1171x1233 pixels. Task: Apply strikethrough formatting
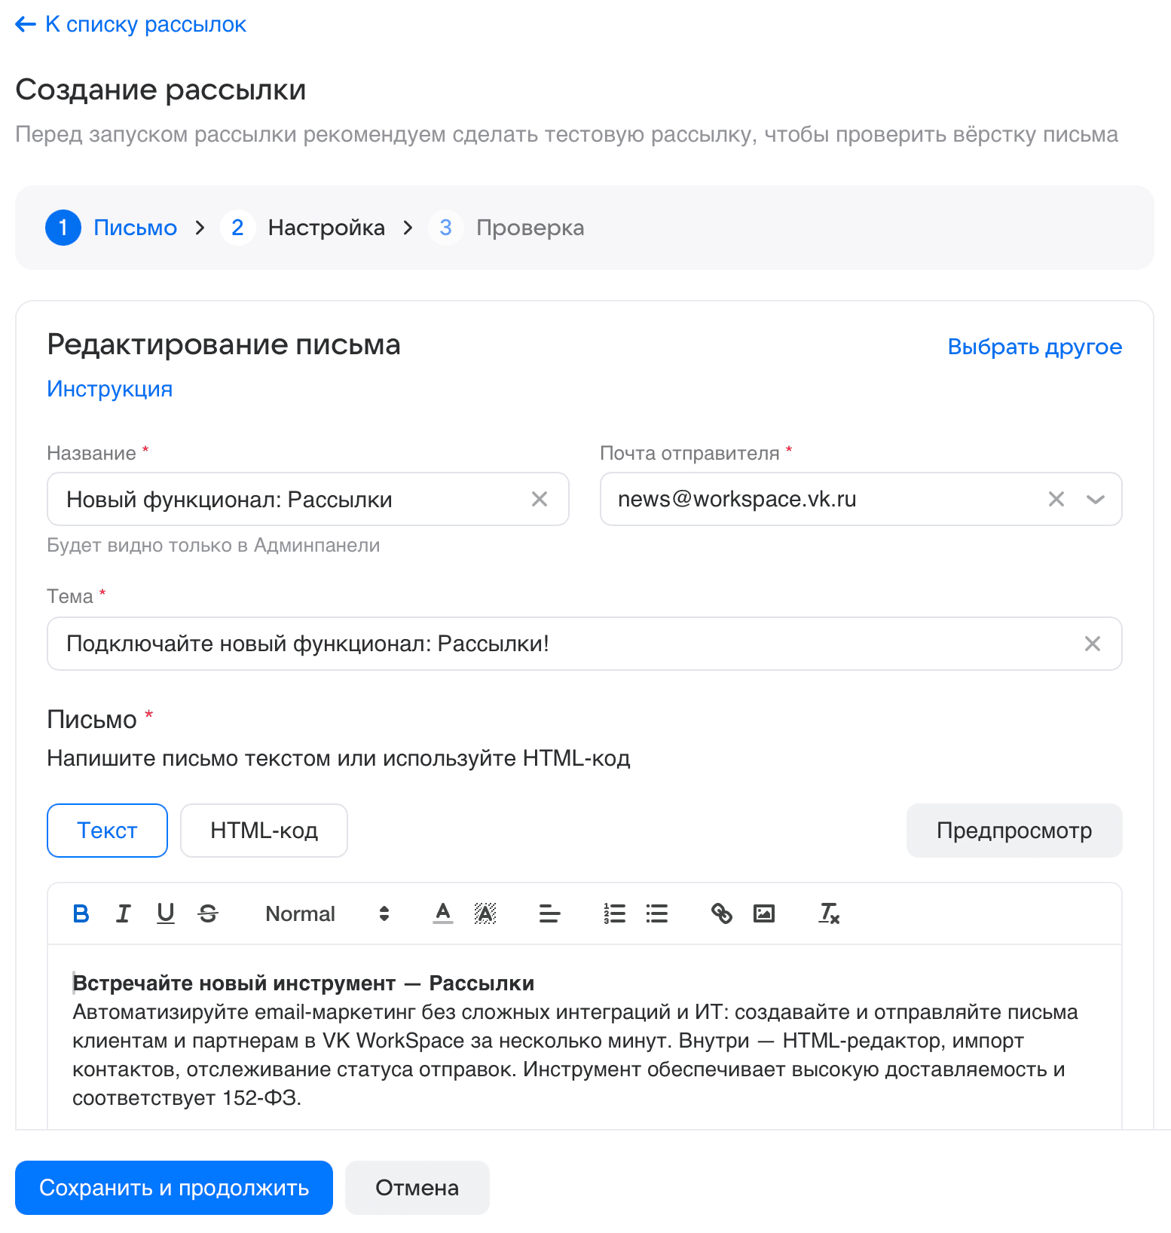[x=208, y=913]
